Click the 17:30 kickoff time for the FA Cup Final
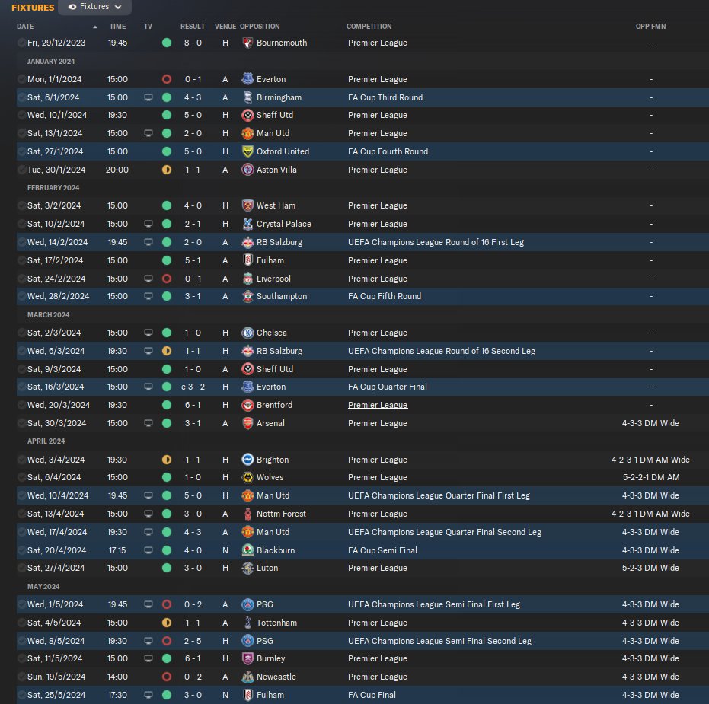Screen dimensions: 709x704 tap(117, 695)
